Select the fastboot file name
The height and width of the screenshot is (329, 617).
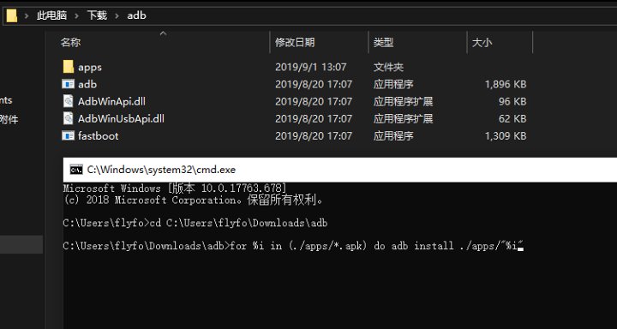(x=98, y=135)
